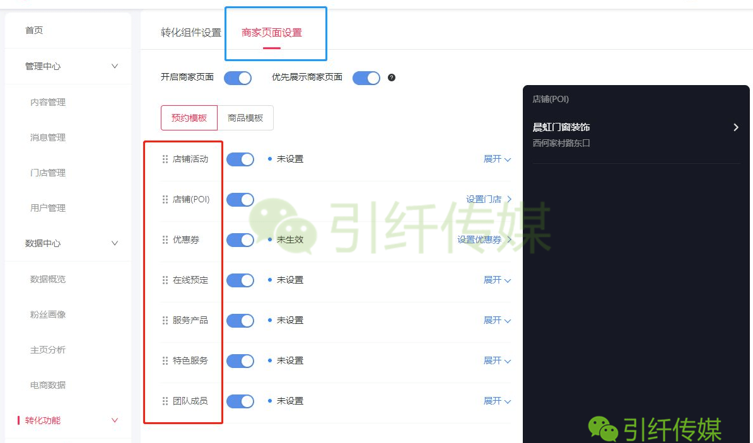The image size is (753, 443).
Task: Click the drag handle beside 店铺活动
Action: point(165,159)
